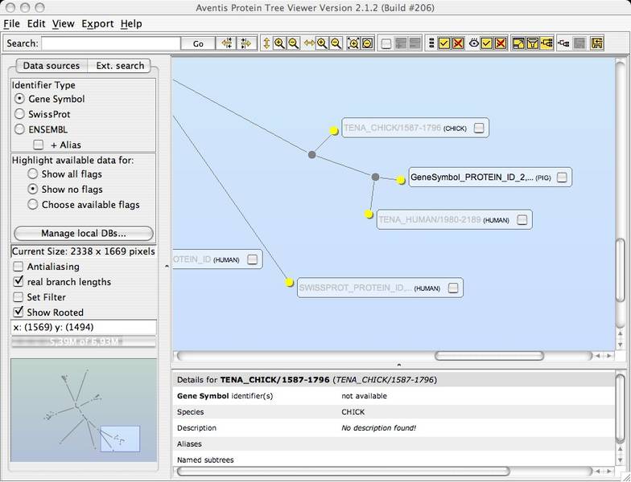Screen dimensions: 631x482
Task: Click the yellow tree-layout toolbar icon
Action: [x=547, y=43]
